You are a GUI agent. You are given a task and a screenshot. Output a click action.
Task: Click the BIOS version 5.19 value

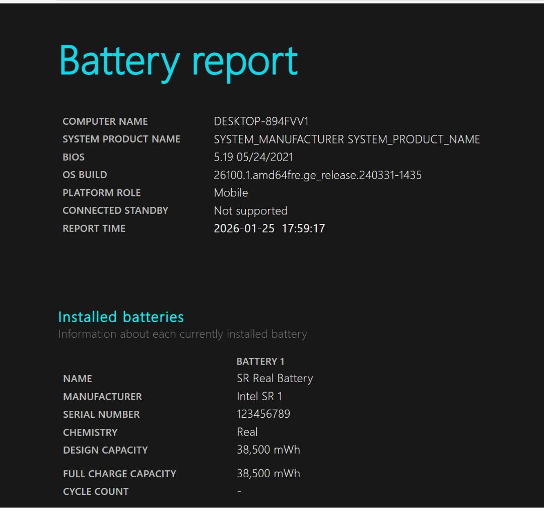pyautogui.click(x=253, y=157)
